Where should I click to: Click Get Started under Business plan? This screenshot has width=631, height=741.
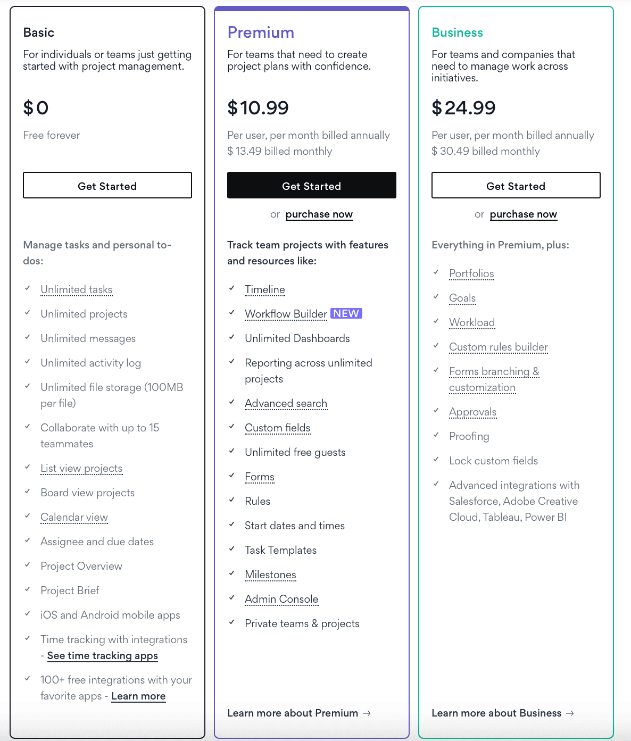(516, 186)
